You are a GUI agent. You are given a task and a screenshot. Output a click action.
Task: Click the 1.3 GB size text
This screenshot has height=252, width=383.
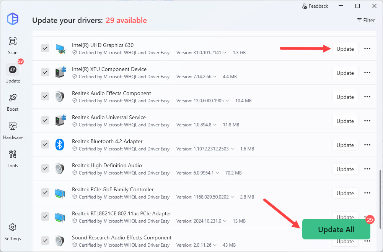(239, 53)
